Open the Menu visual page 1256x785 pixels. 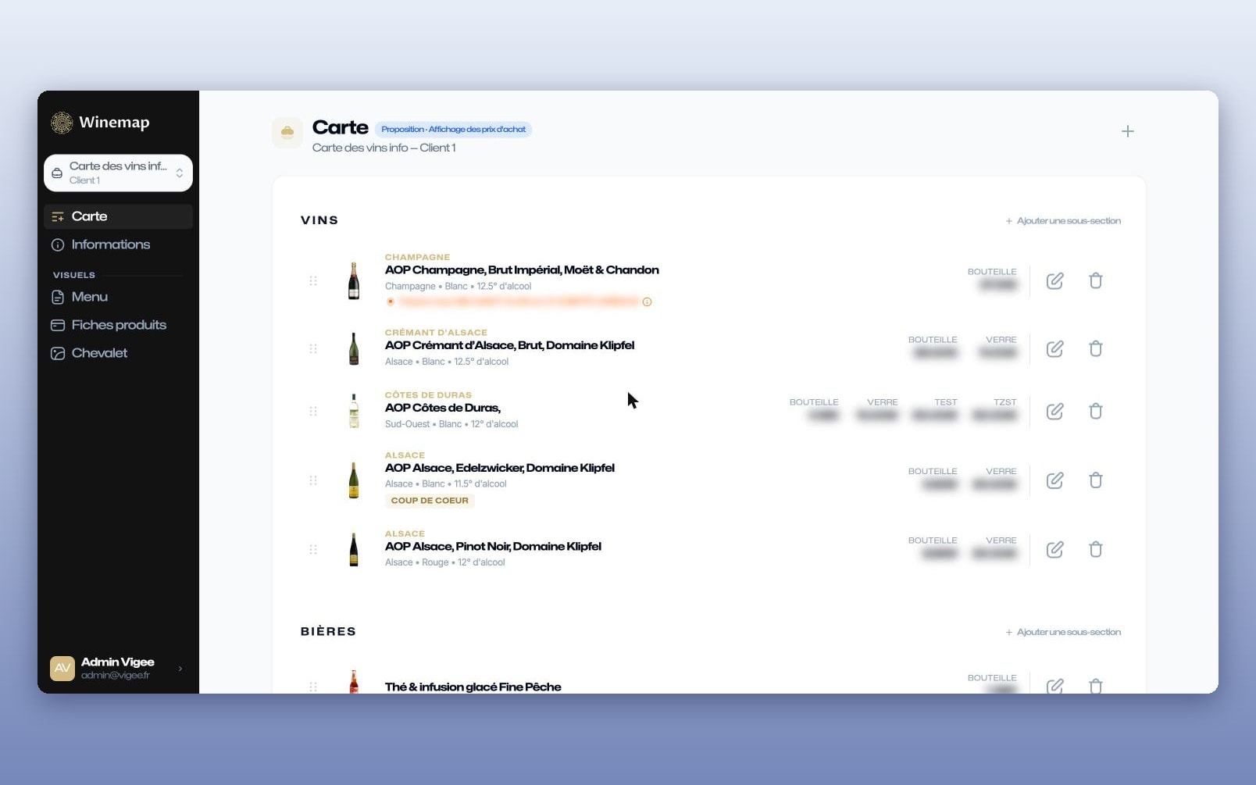pyautogui.click(x=118, y=297)
